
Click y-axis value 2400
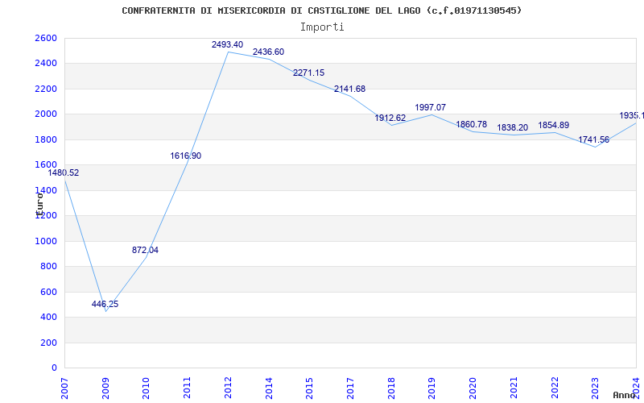47,64
